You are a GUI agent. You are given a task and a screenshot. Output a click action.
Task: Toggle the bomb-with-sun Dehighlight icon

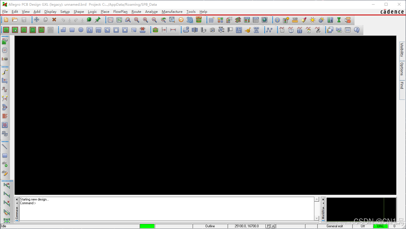[321, 20]
